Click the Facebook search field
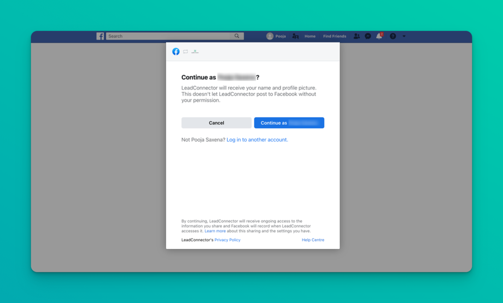The image size is (503, 303). 168,36
